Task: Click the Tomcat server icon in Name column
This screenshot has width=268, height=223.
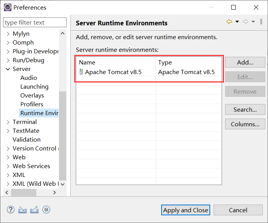Action: coord(81,72)
